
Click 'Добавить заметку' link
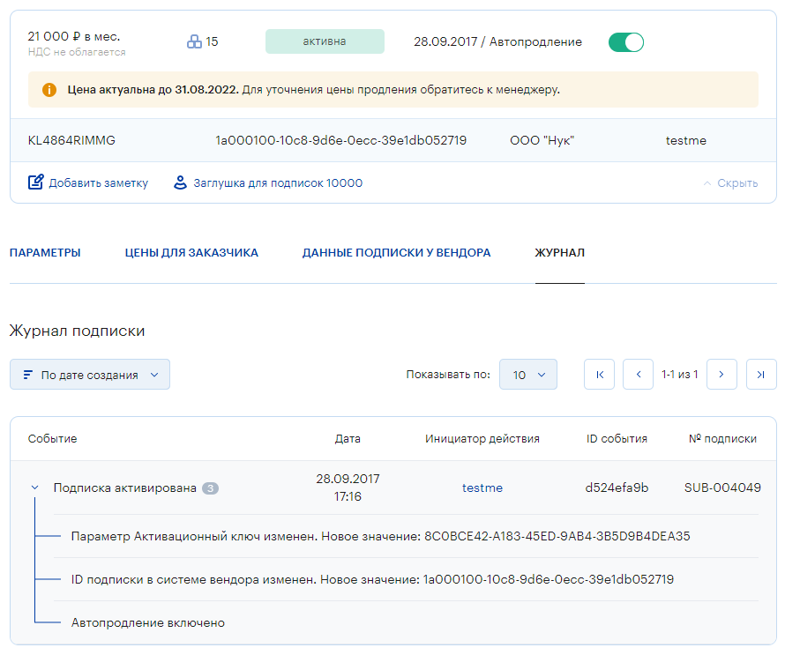coord(98,183)
